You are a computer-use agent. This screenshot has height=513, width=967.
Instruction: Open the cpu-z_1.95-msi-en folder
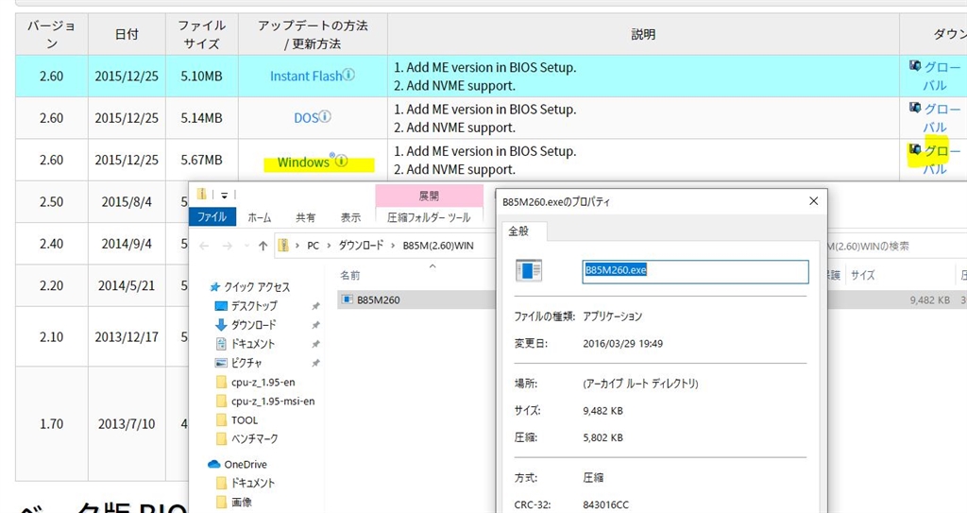click(273, 402)
